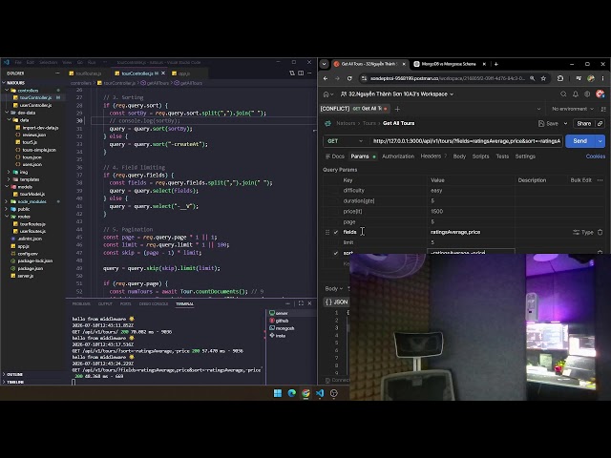Open the Send button dropdown arrow

(x=600, y=141)
